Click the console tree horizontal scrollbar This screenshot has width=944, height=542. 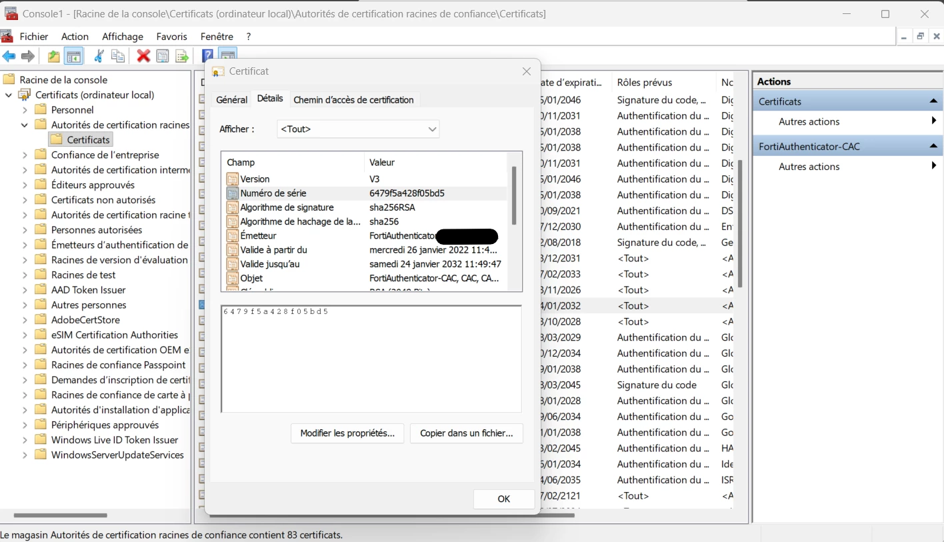tap(60, 515)
